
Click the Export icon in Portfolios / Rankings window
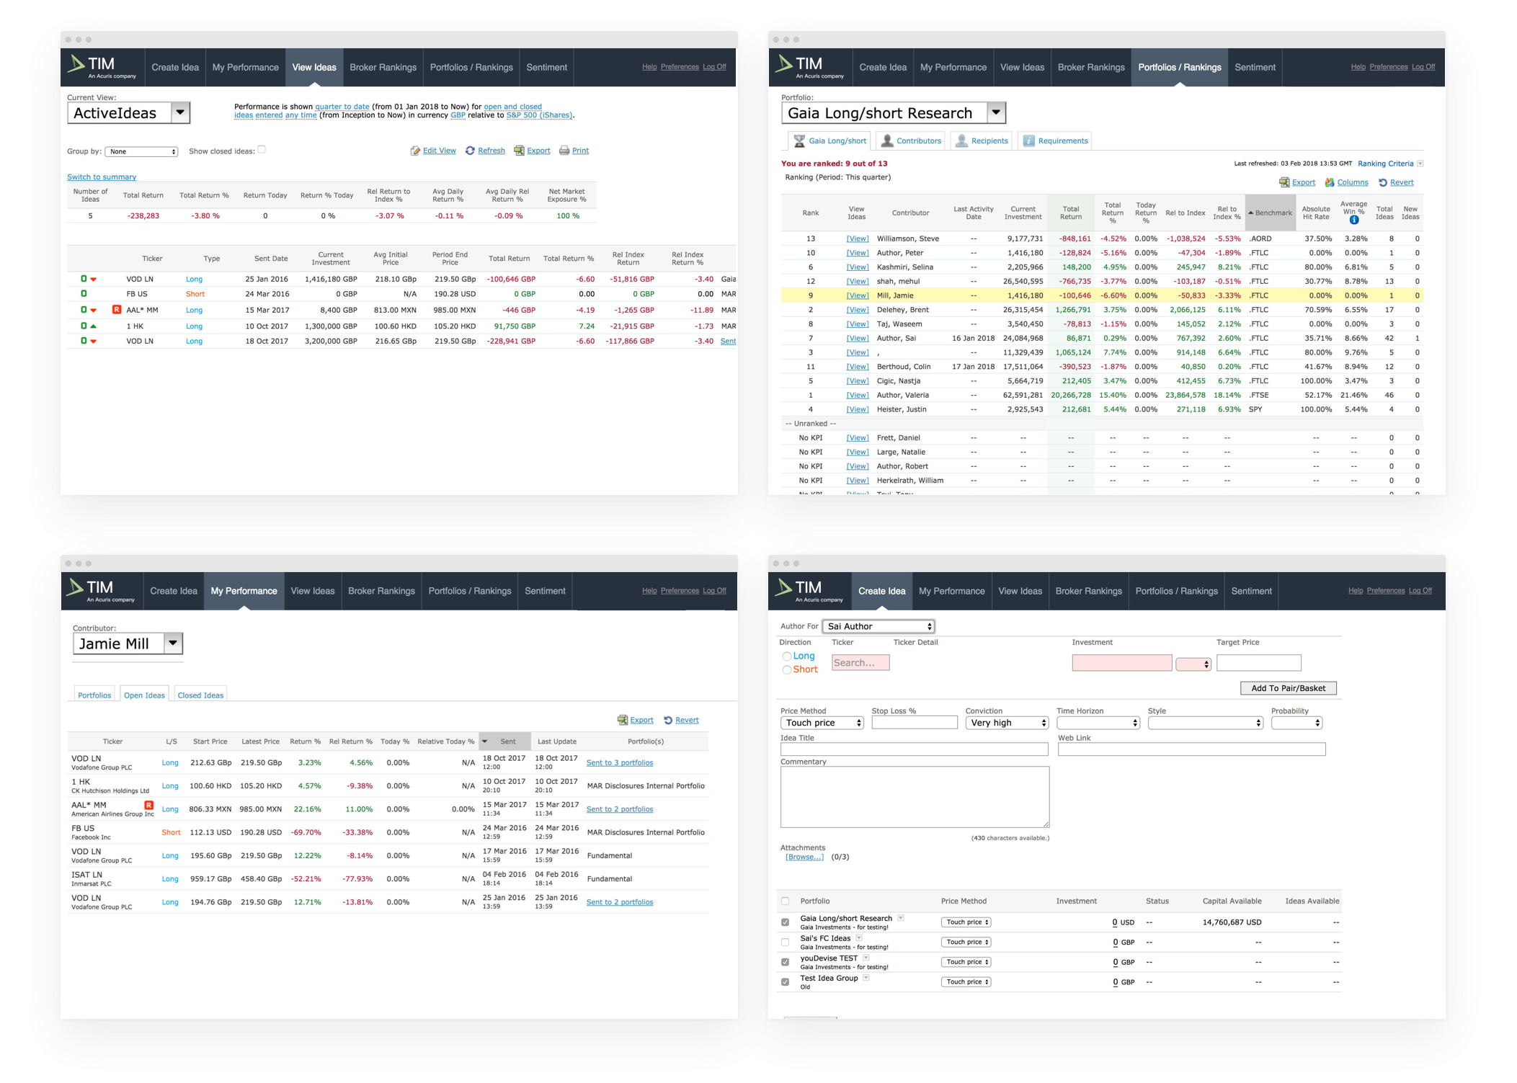point(1284,182)
